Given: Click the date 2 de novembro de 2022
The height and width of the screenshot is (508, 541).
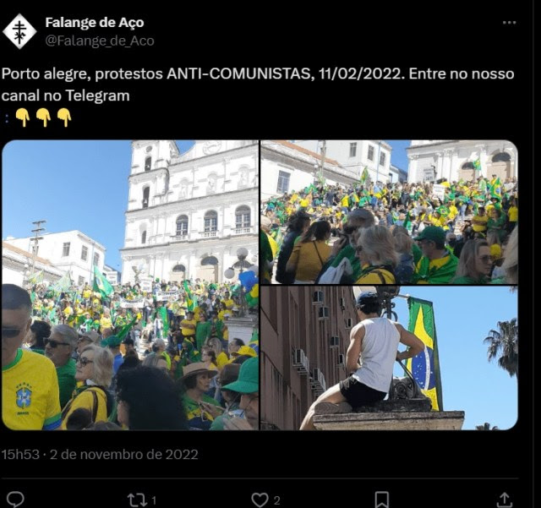Looking at the screenshot, I should [124, 454].
